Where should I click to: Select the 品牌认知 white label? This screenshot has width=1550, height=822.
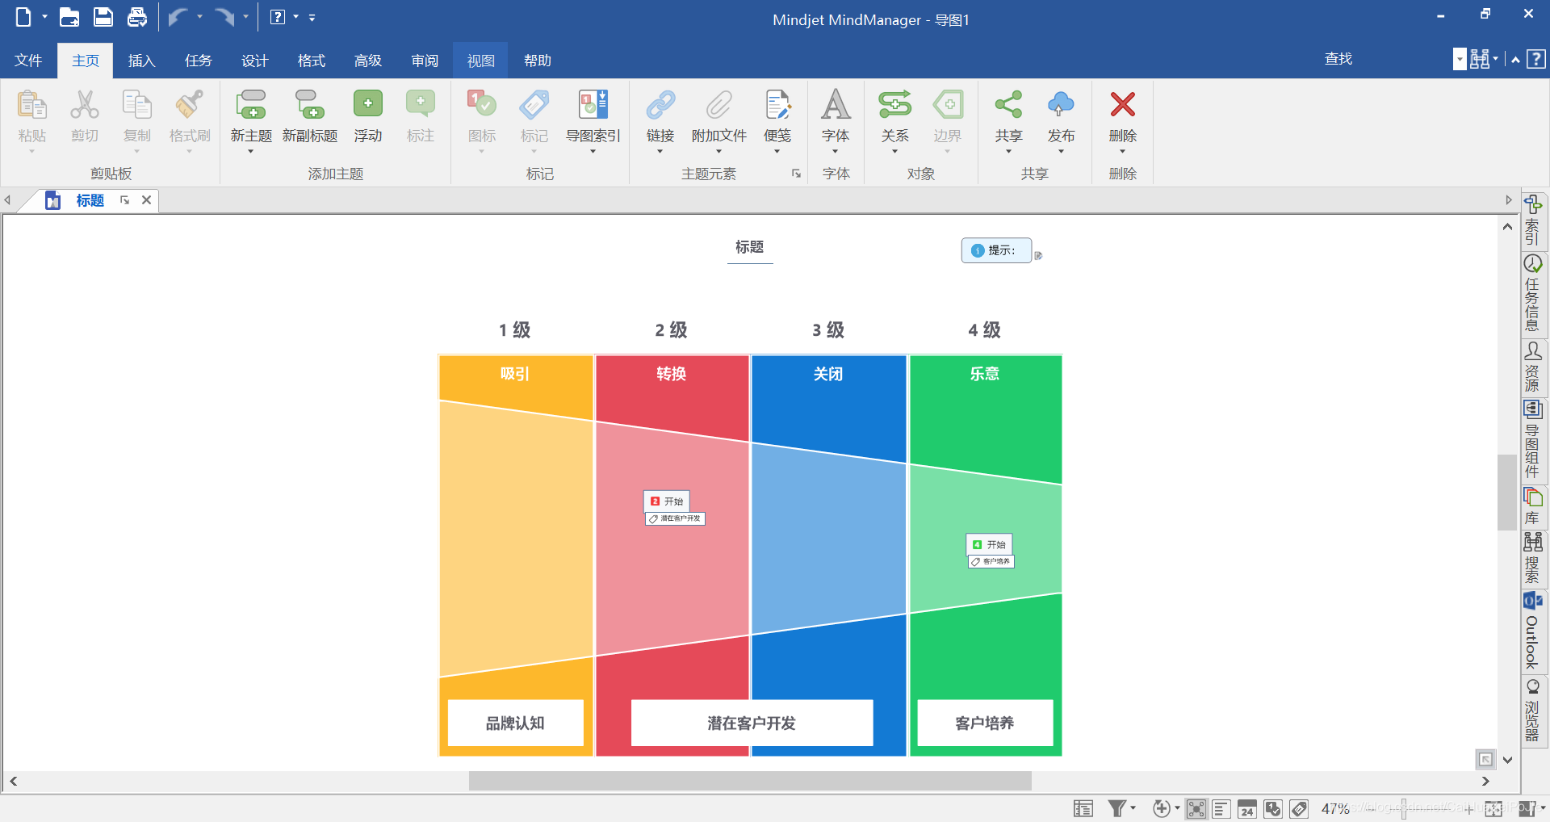[x=515, y=723]
